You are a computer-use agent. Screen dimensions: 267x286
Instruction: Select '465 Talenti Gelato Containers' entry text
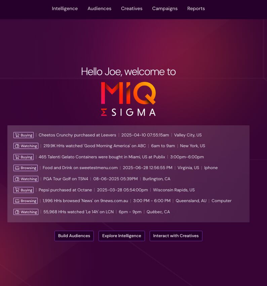102,157
